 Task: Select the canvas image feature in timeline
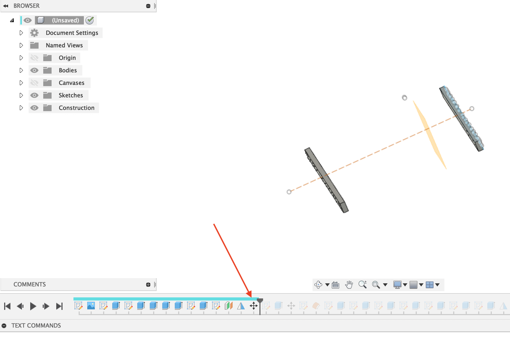click(x=91, y=306)
